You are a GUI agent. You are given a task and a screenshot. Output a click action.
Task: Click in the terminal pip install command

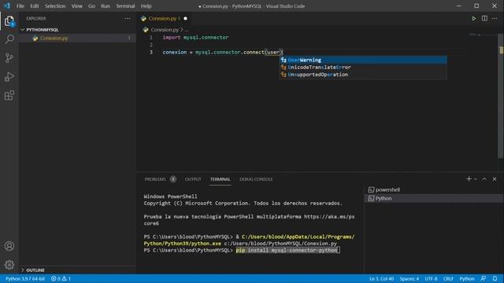[287, 250]
